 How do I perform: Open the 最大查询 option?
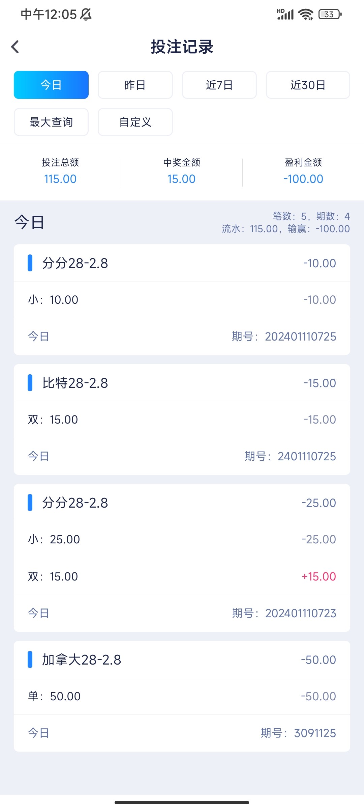tap(51, 122)
